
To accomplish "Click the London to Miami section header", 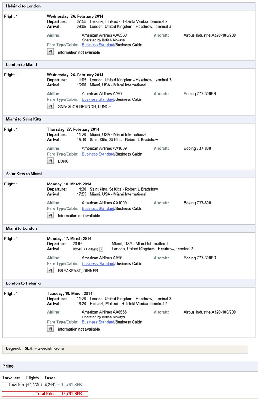I will [x=21, y=65].
